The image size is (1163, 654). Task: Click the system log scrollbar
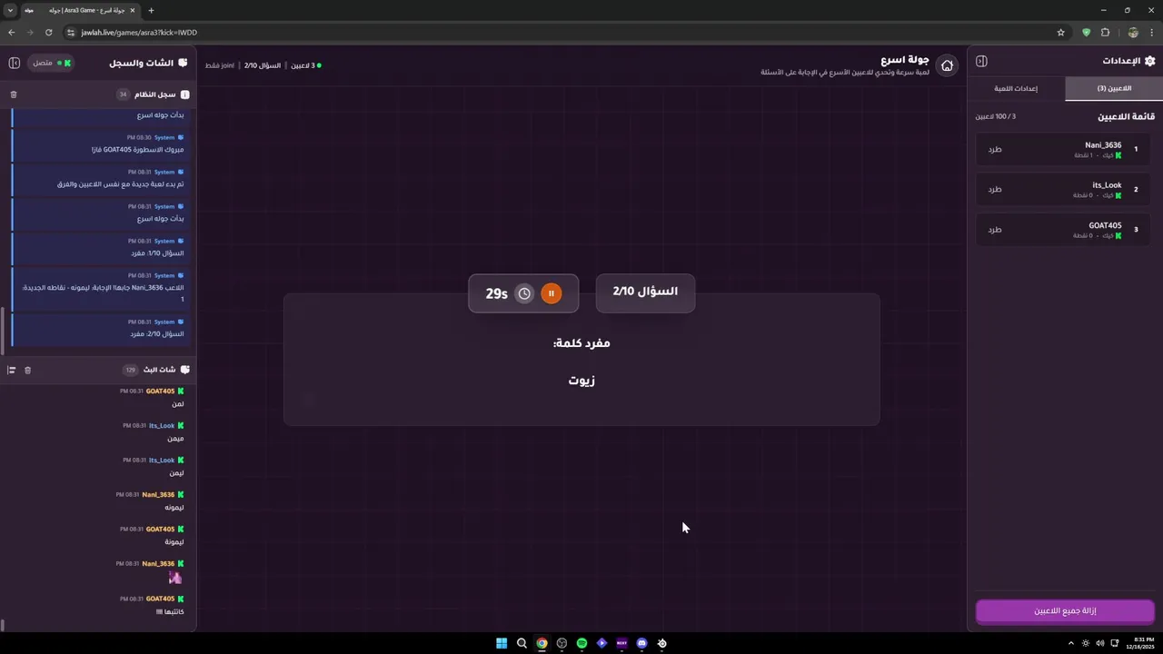(3, 331)
